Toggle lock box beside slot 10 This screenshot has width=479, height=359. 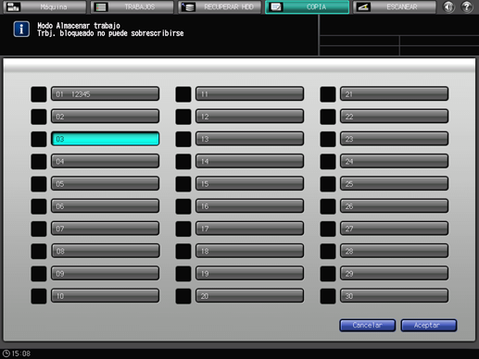[39, 296]
